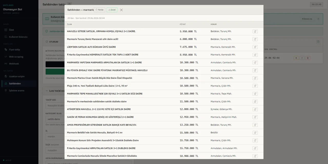328x164 pixels.
Task: Open external link for LİEM'DEN SATILIK listing
Action: click(x=255, y=47)
